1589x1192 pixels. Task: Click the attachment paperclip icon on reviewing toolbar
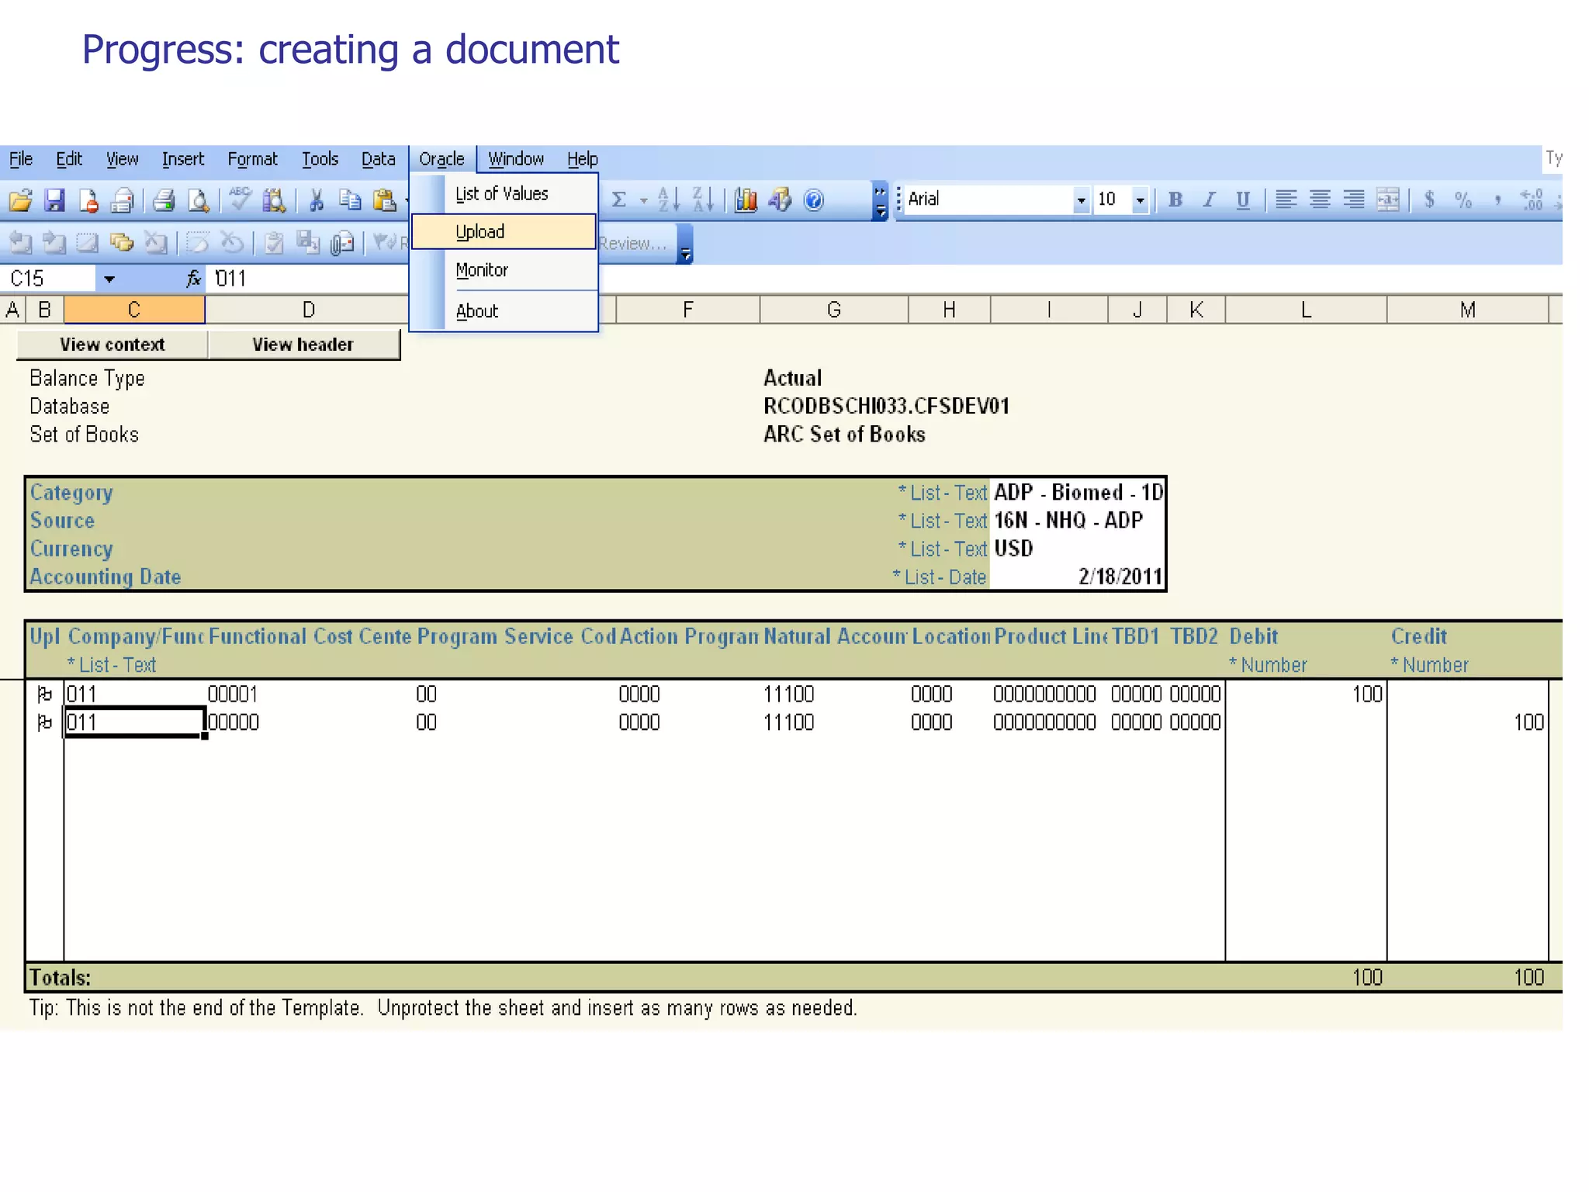(x=341, y=243)
